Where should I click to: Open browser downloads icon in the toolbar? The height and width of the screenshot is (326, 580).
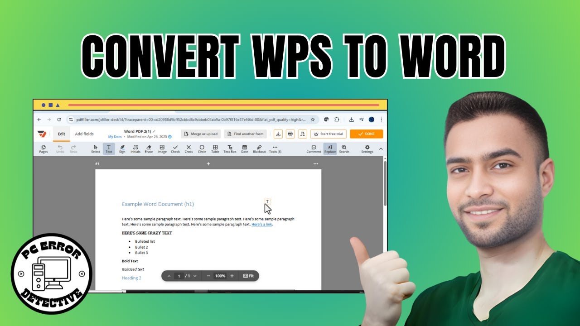click(351, 120)
